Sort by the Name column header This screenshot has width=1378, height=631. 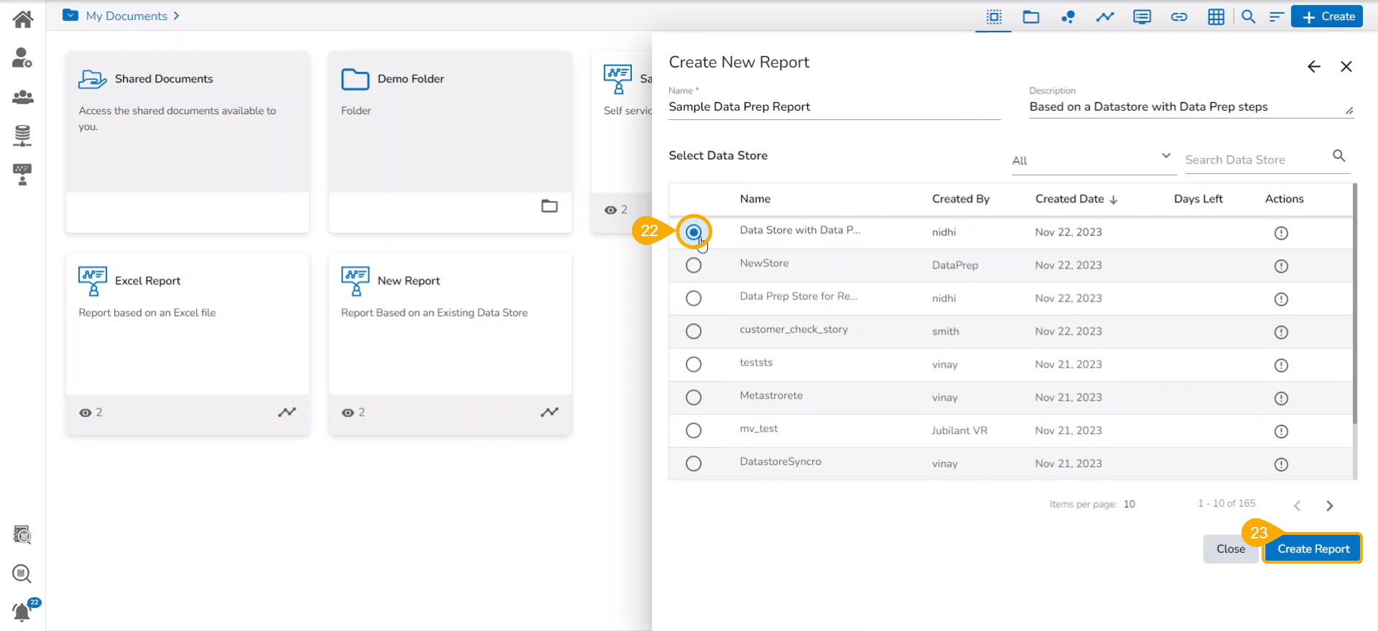point(755,199)
